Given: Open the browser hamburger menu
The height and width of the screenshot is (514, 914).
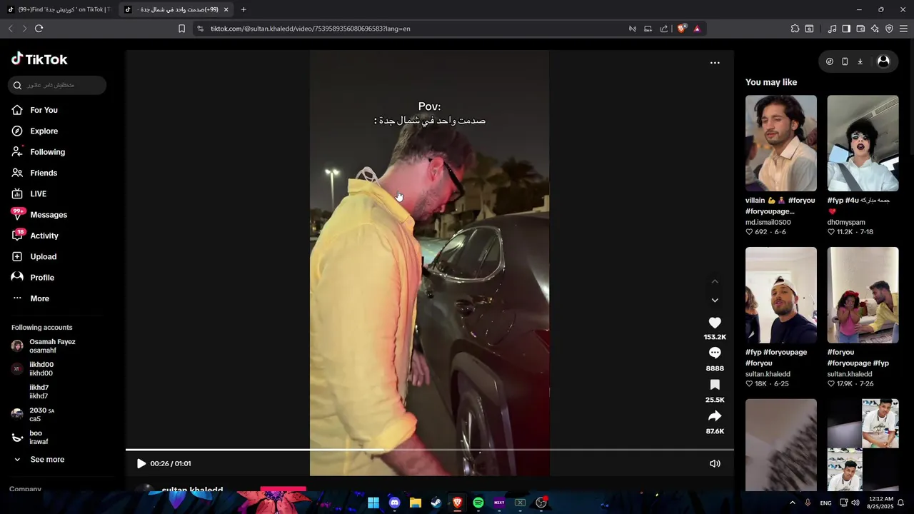Looking at the screenshot, I should pyautogui.click(x=903, y=29).
